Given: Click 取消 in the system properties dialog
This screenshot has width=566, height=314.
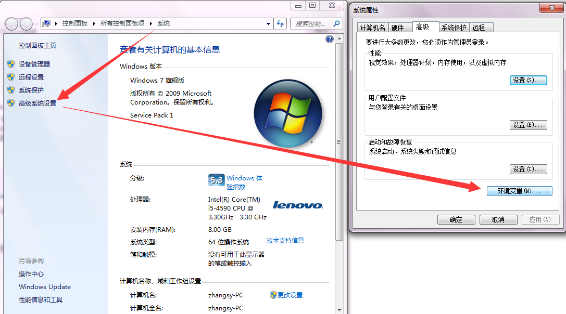Looking at the screenshot, I should [x=498, y=219].
